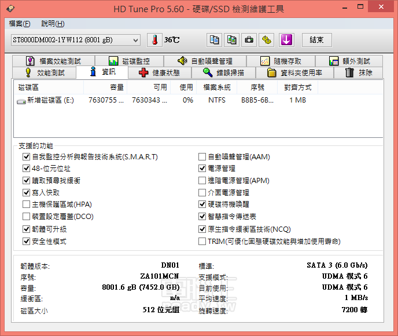Switch to the 隨機存取 tab
The height and width of the screenshot is (336, 398).
point(281,61)
